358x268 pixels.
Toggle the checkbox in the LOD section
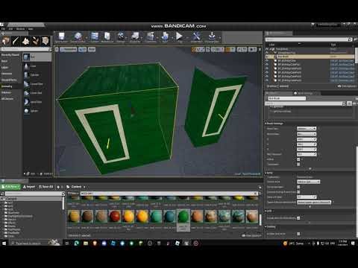(298, 218)
